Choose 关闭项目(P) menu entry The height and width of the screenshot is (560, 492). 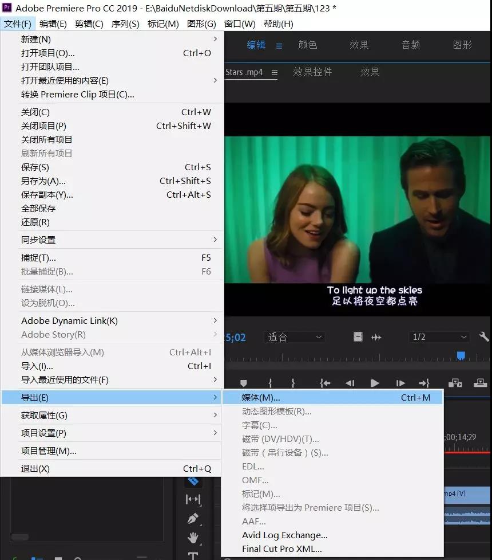pos(112,126)
